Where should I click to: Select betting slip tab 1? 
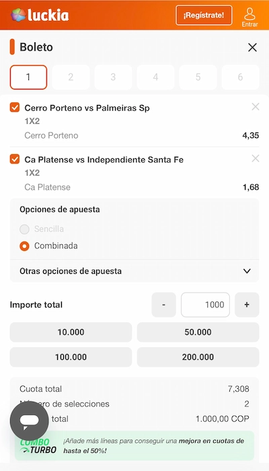click(x=28, y=77)
